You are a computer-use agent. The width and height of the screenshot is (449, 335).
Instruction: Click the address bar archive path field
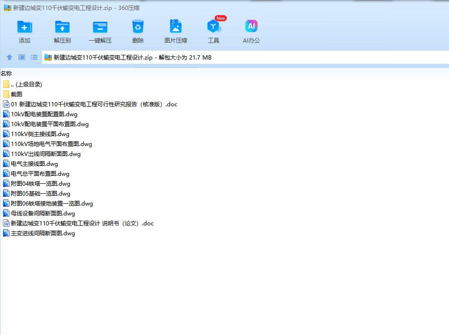(245, 57)
